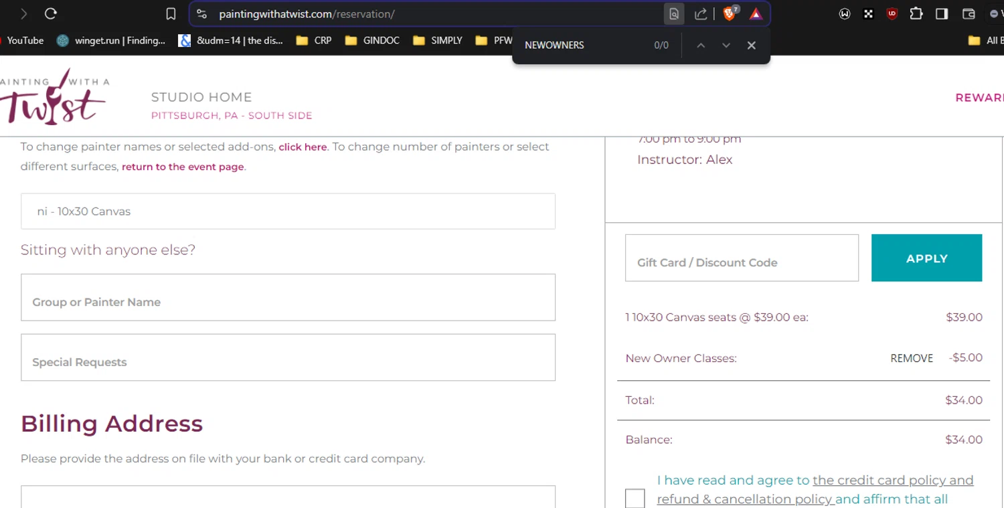Open the &udm=14 bookmark

[x=231, y=40]
